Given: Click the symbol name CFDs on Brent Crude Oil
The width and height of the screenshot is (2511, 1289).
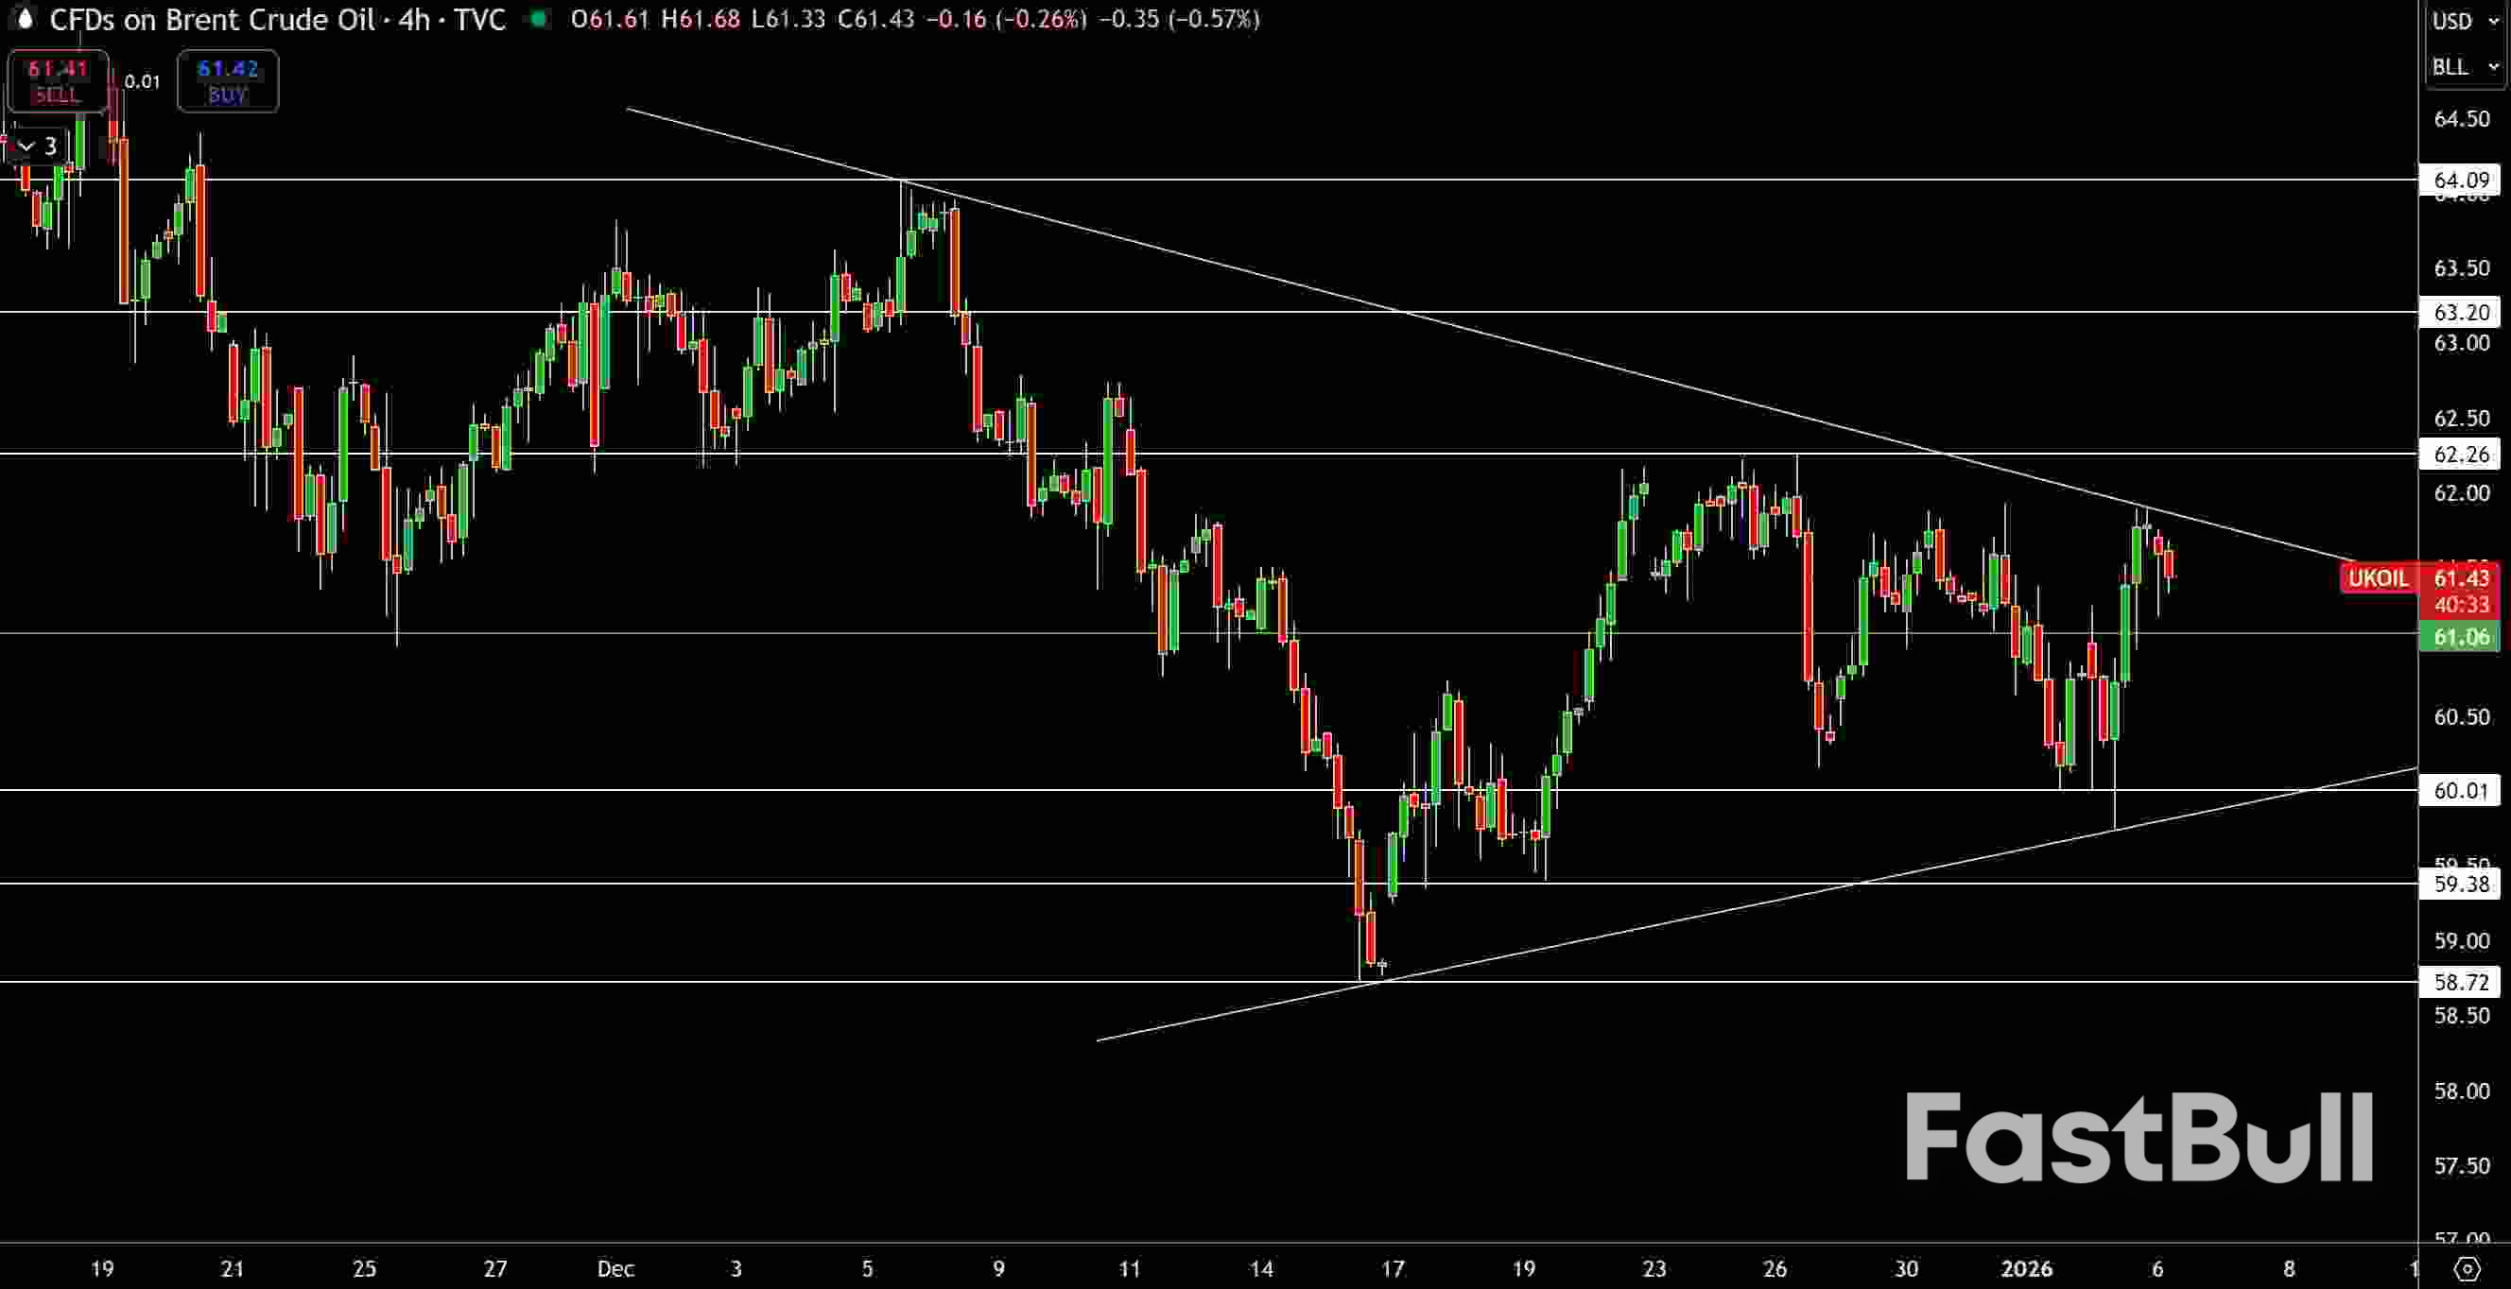Looking at the screenshot, I should click(213, 20).
